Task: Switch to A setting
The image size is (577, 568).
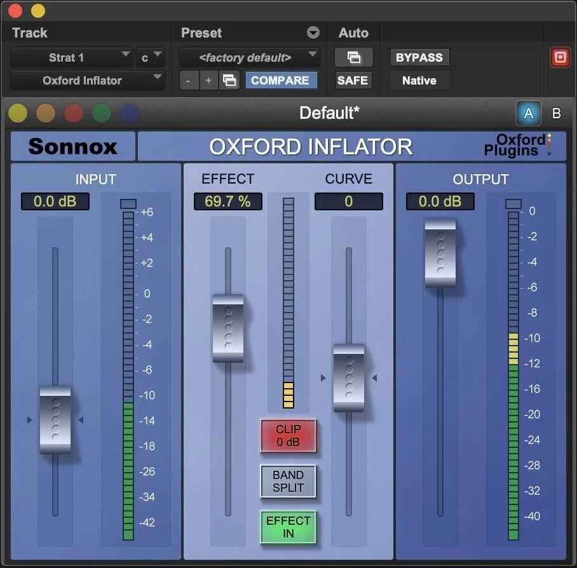Action: tap(529, 113)
